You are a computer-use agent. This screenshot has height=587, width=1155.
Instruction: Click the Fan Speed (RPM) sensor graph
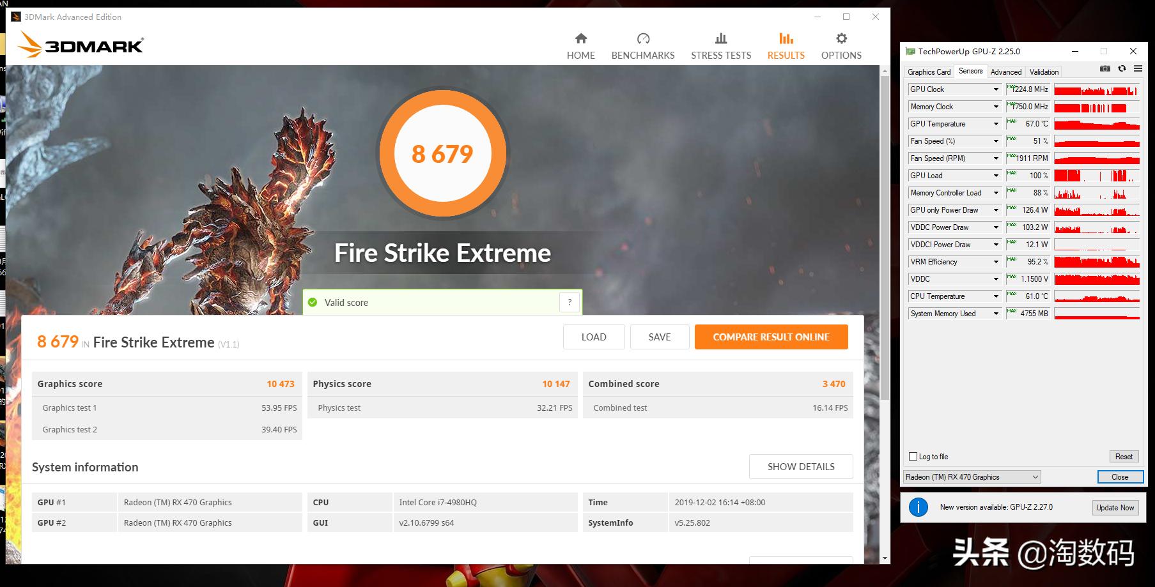[x=1097, y=158]
